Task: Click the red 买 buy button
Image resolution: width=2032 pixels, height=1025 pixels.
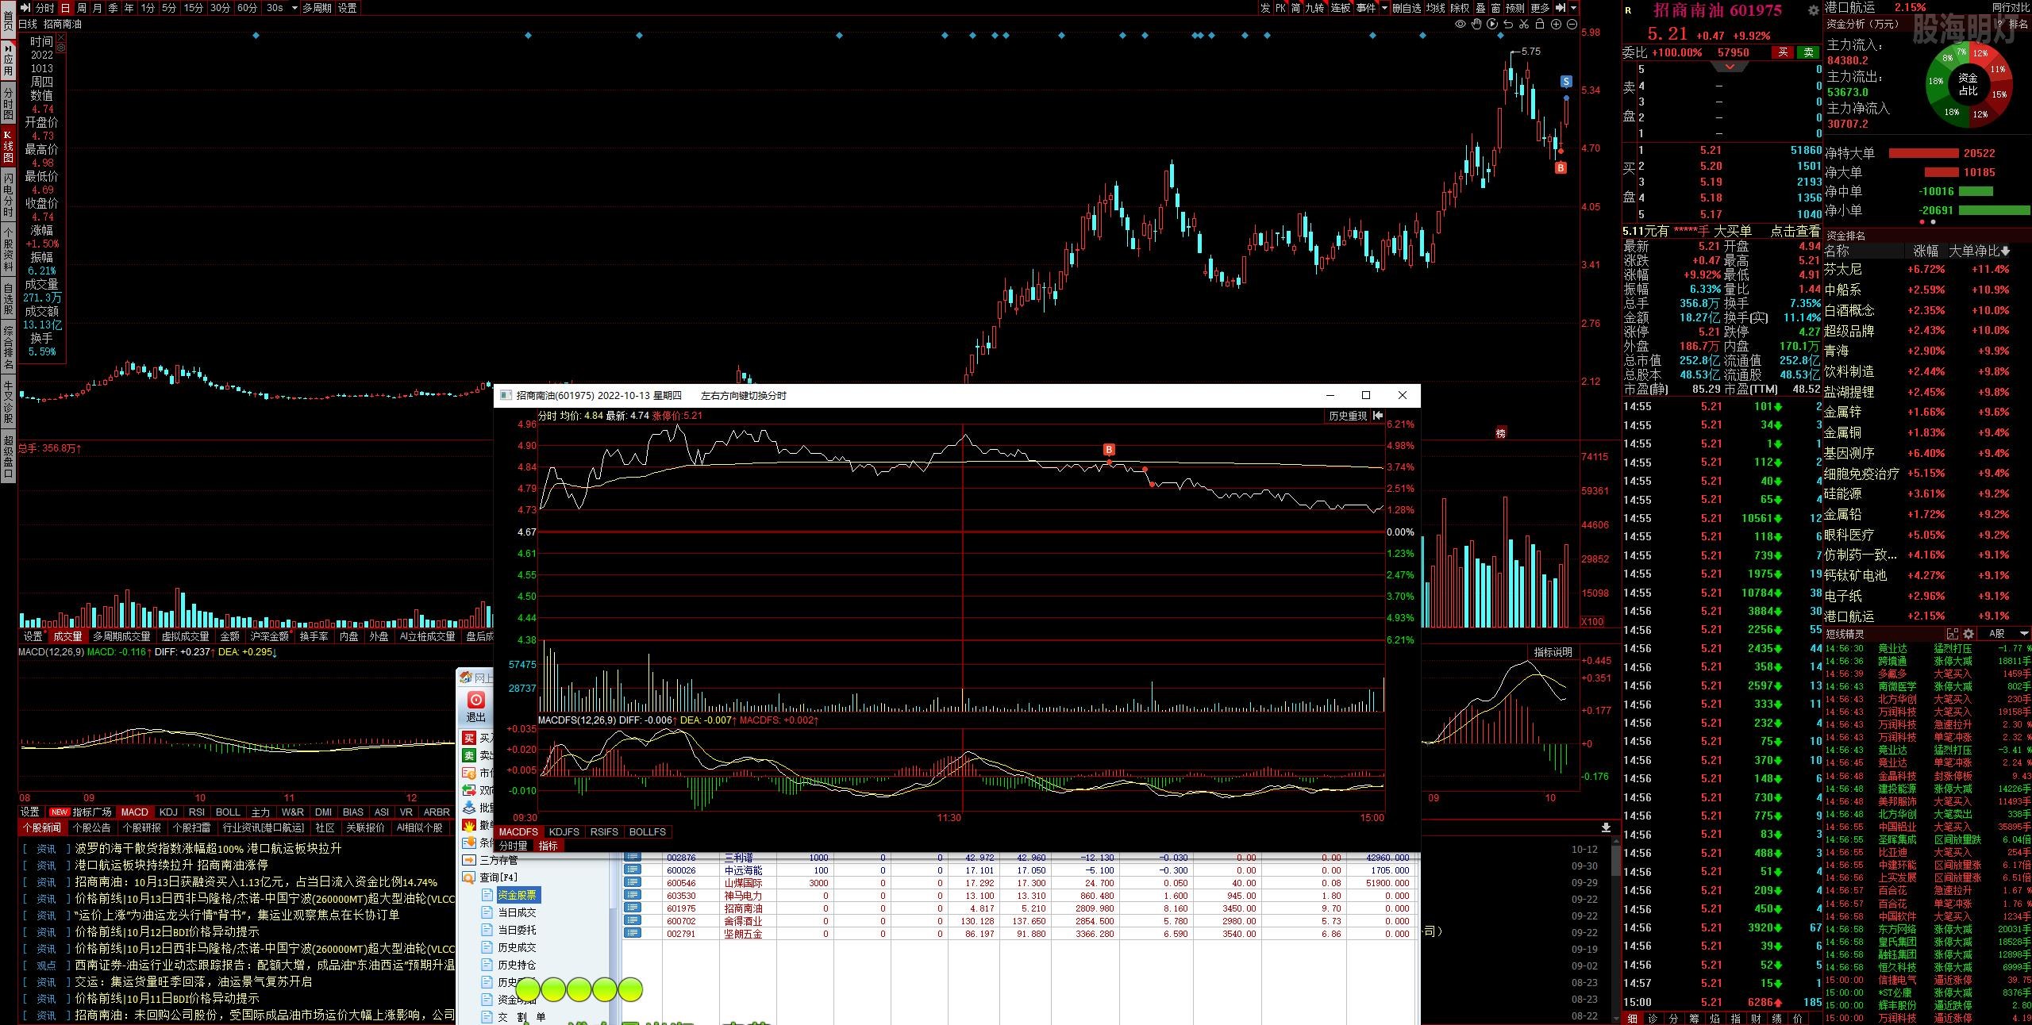Action: (x=1783, y=52)
